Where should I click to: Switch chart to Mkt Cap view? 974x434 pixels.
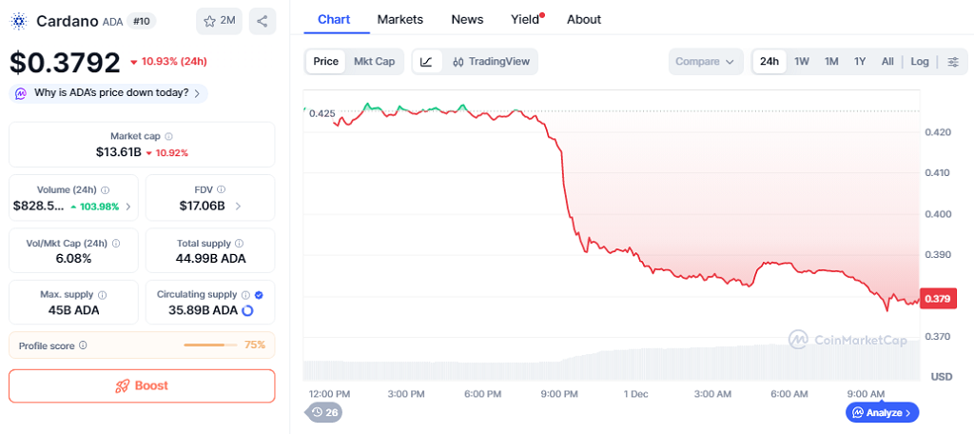374,62
